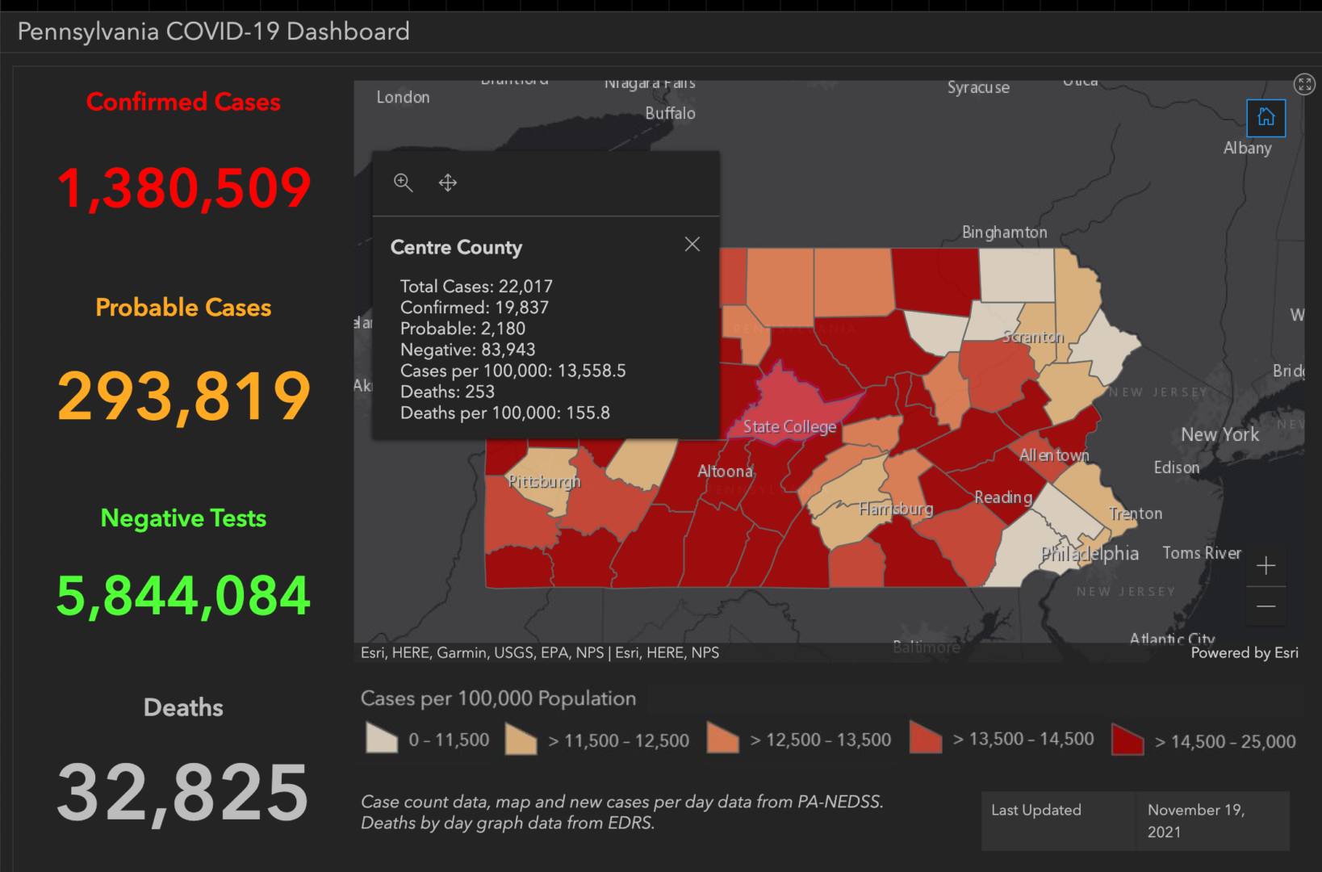Viewport: 1322px width, 872px height.
Task: Click the 'Confirmed Cases' heading
Action: pos(184,102)
